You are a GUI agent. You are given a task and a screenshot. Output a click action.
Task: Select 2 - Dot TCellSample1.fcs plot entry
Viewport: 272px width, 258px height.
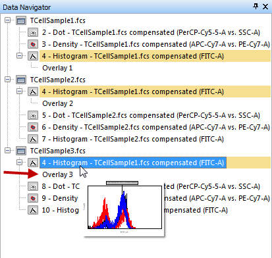point(151,32)
